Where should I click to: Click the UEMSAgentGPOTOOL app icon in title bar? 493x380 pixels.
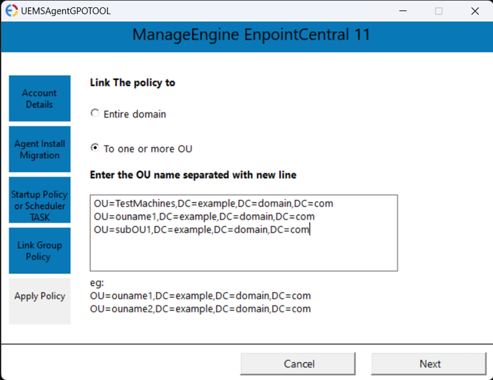(x=12, y=11)
